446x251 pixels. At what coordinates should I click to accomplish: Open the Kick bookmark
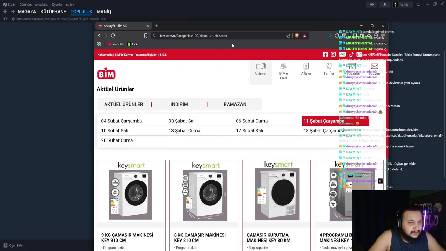pos(132,44)
